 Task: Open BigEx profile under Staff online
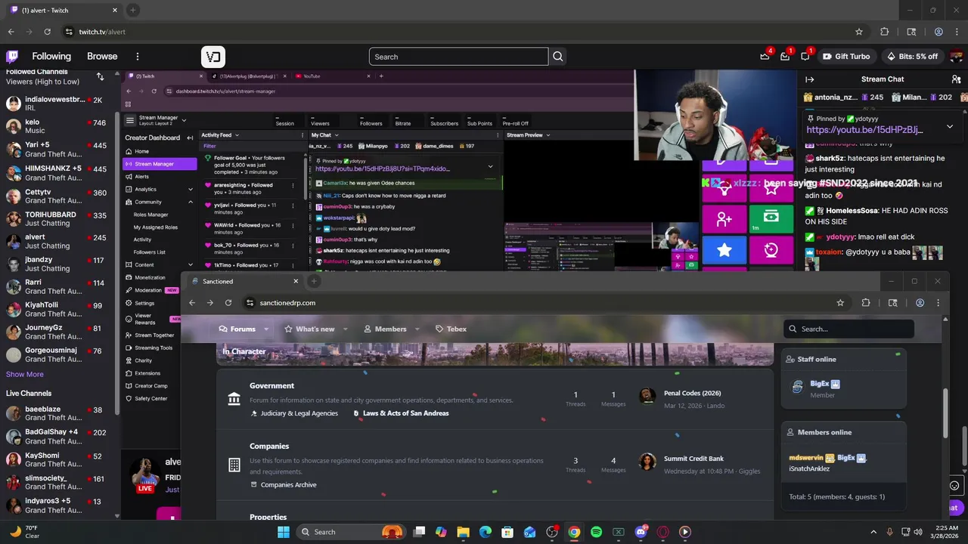tap(820, 384)
